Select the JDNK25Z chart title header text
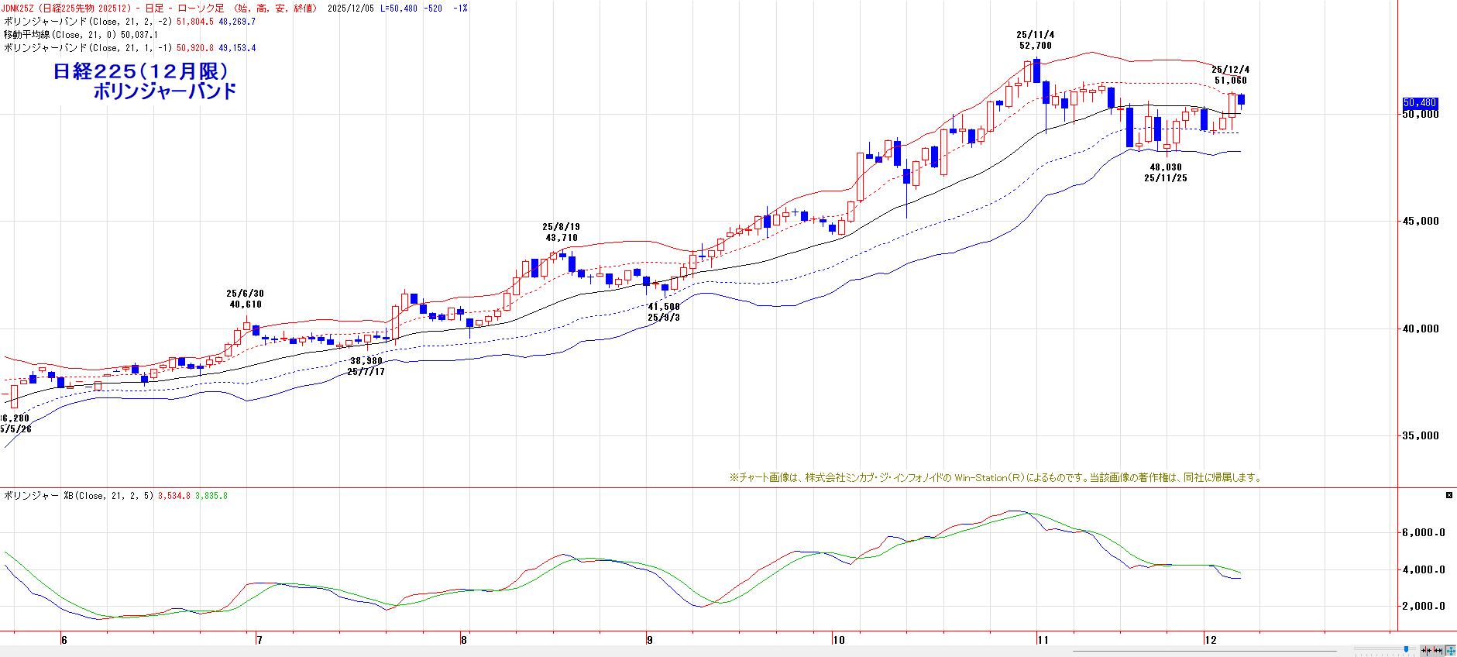1457x657 pixels. point(160,9)
